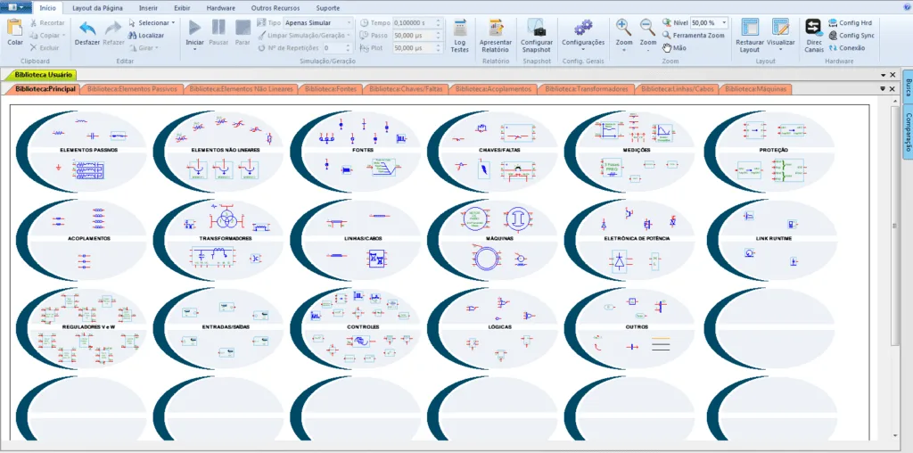Image resolution: width=913 pixels, height=453 pixels.
Task: Click the Nº de Repetições field
Action: [x=337, y=48]
